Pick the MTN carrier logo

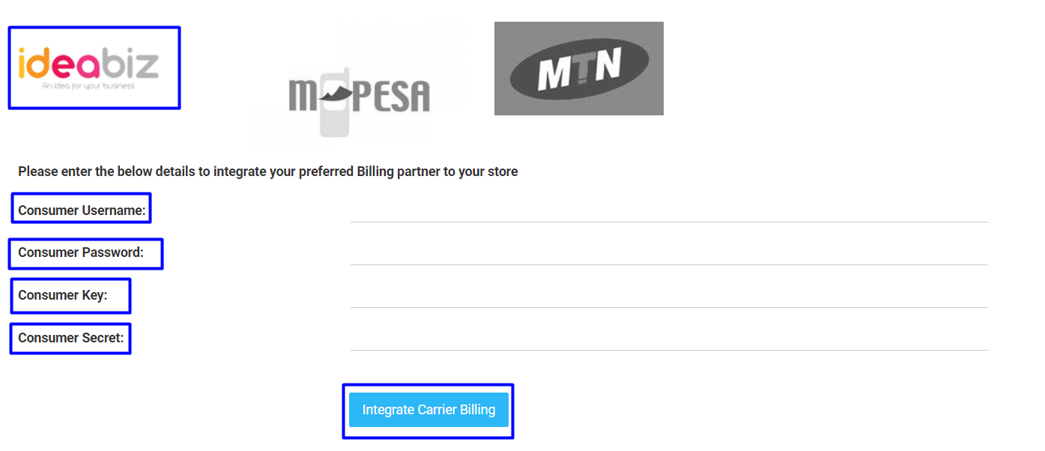tap(579, 68)
